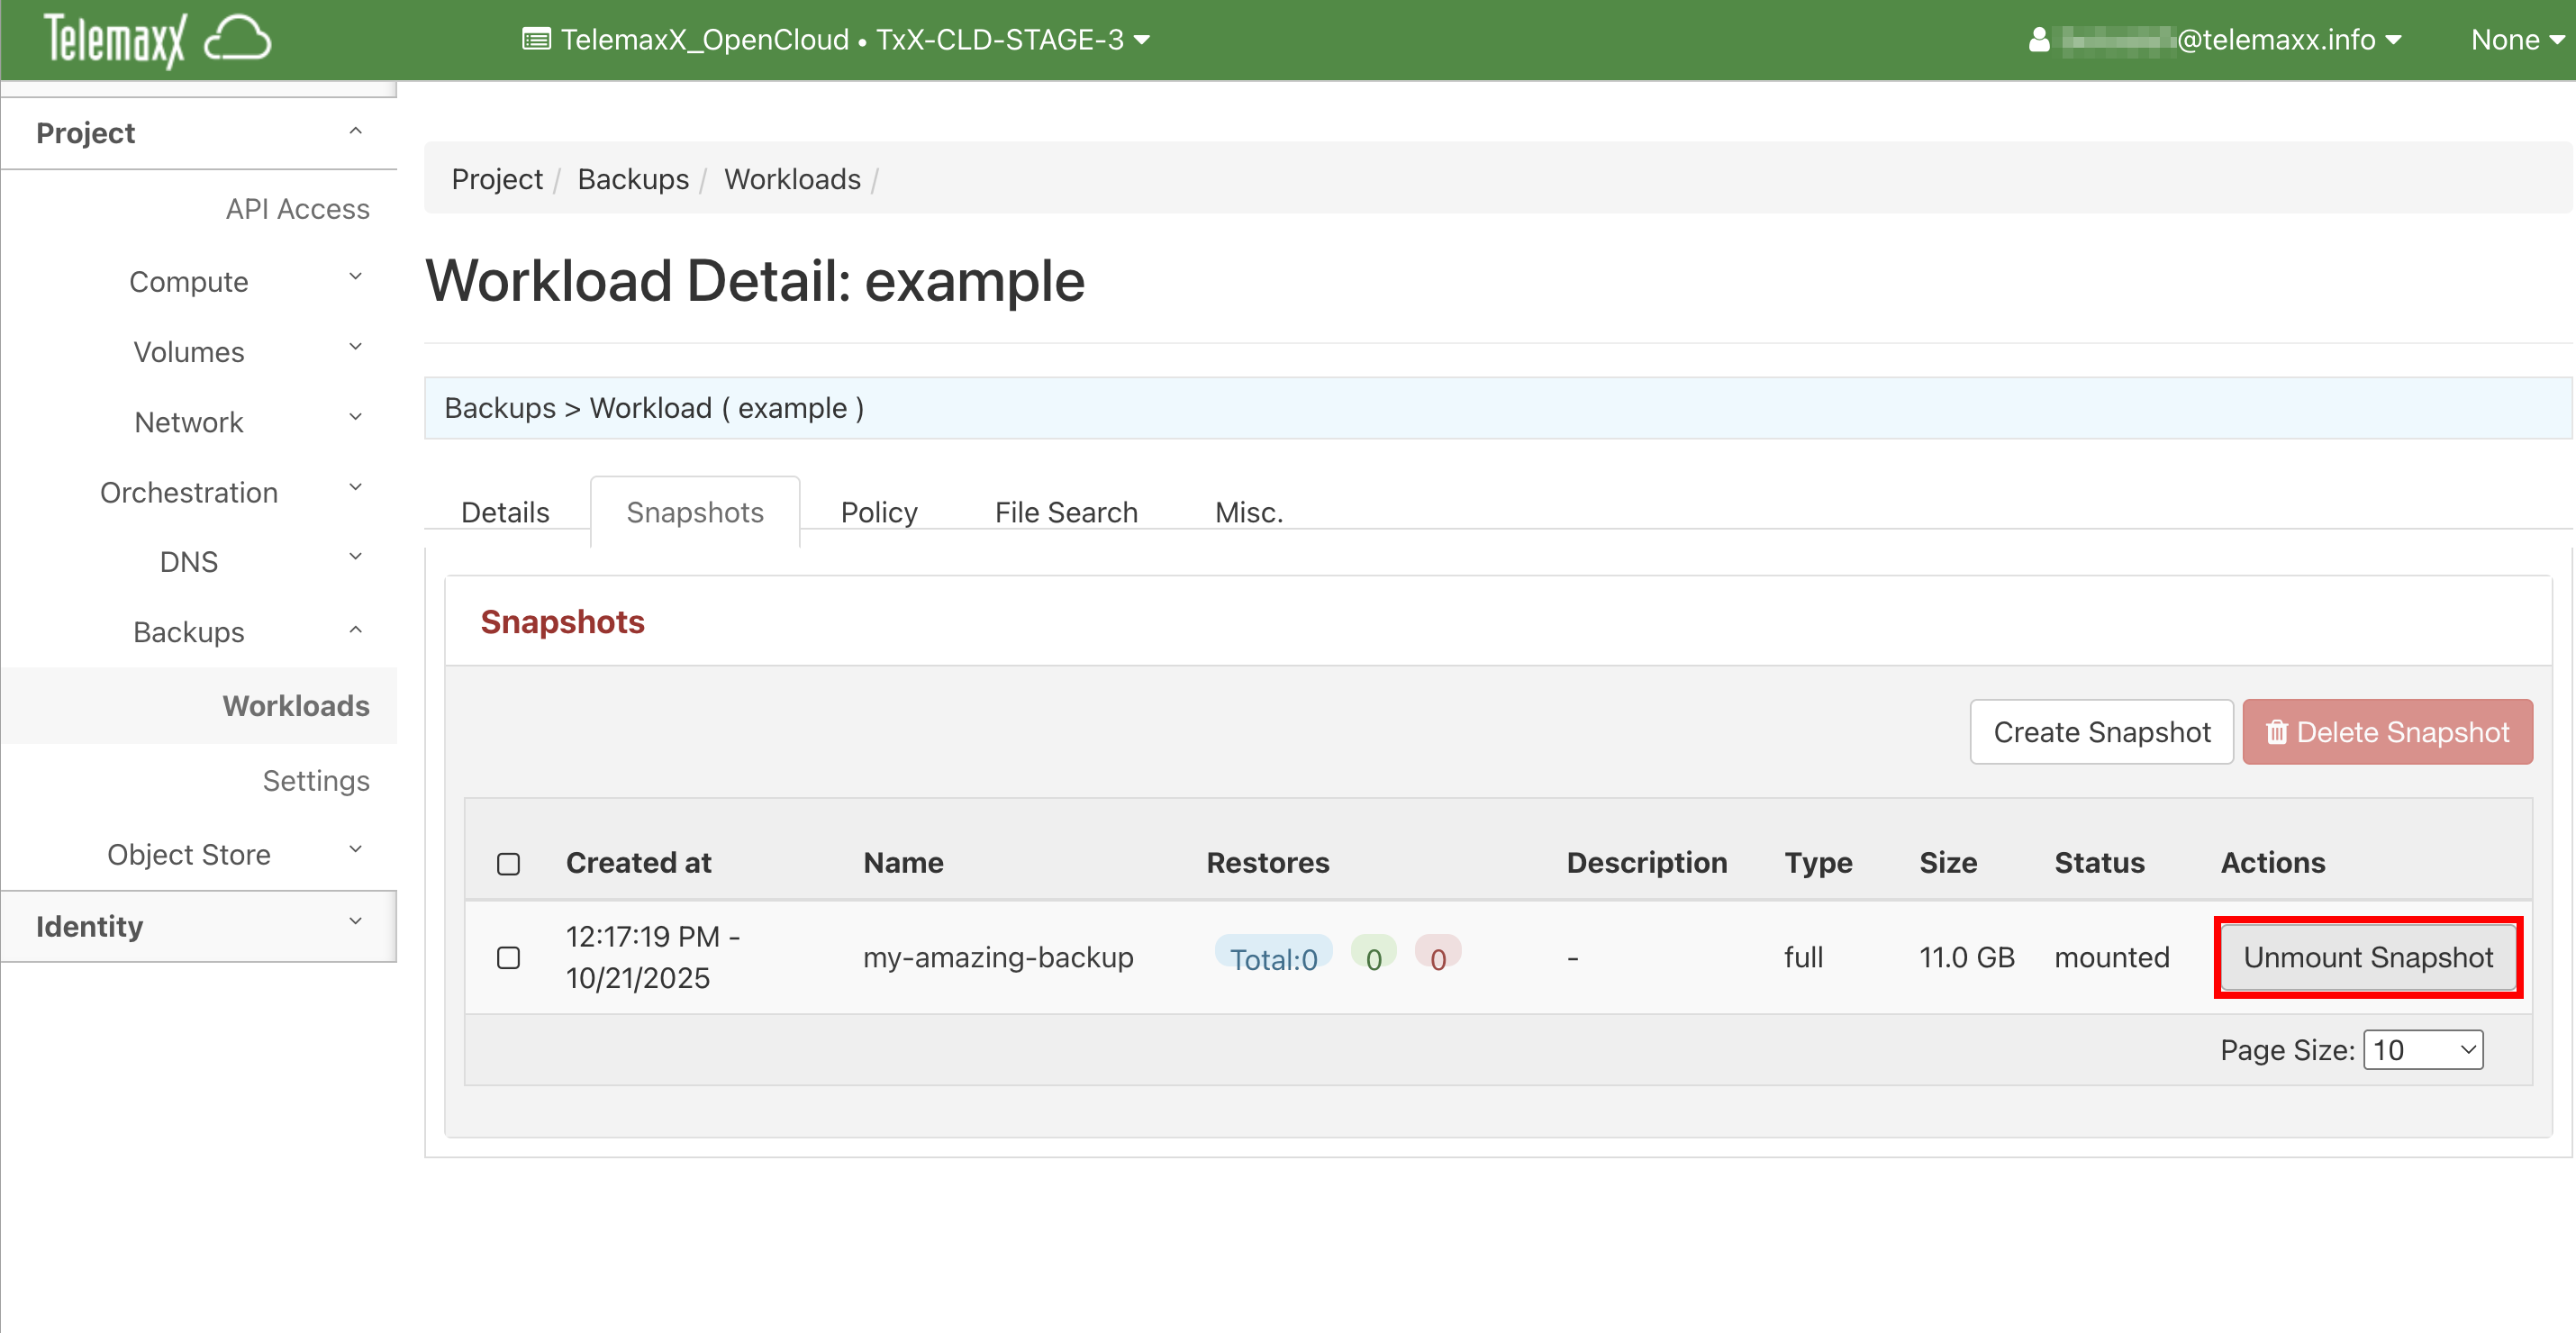Click the Backups breadcrumb link
Viewport: 2576px width, 1333px height.
[x=633, y=179]
